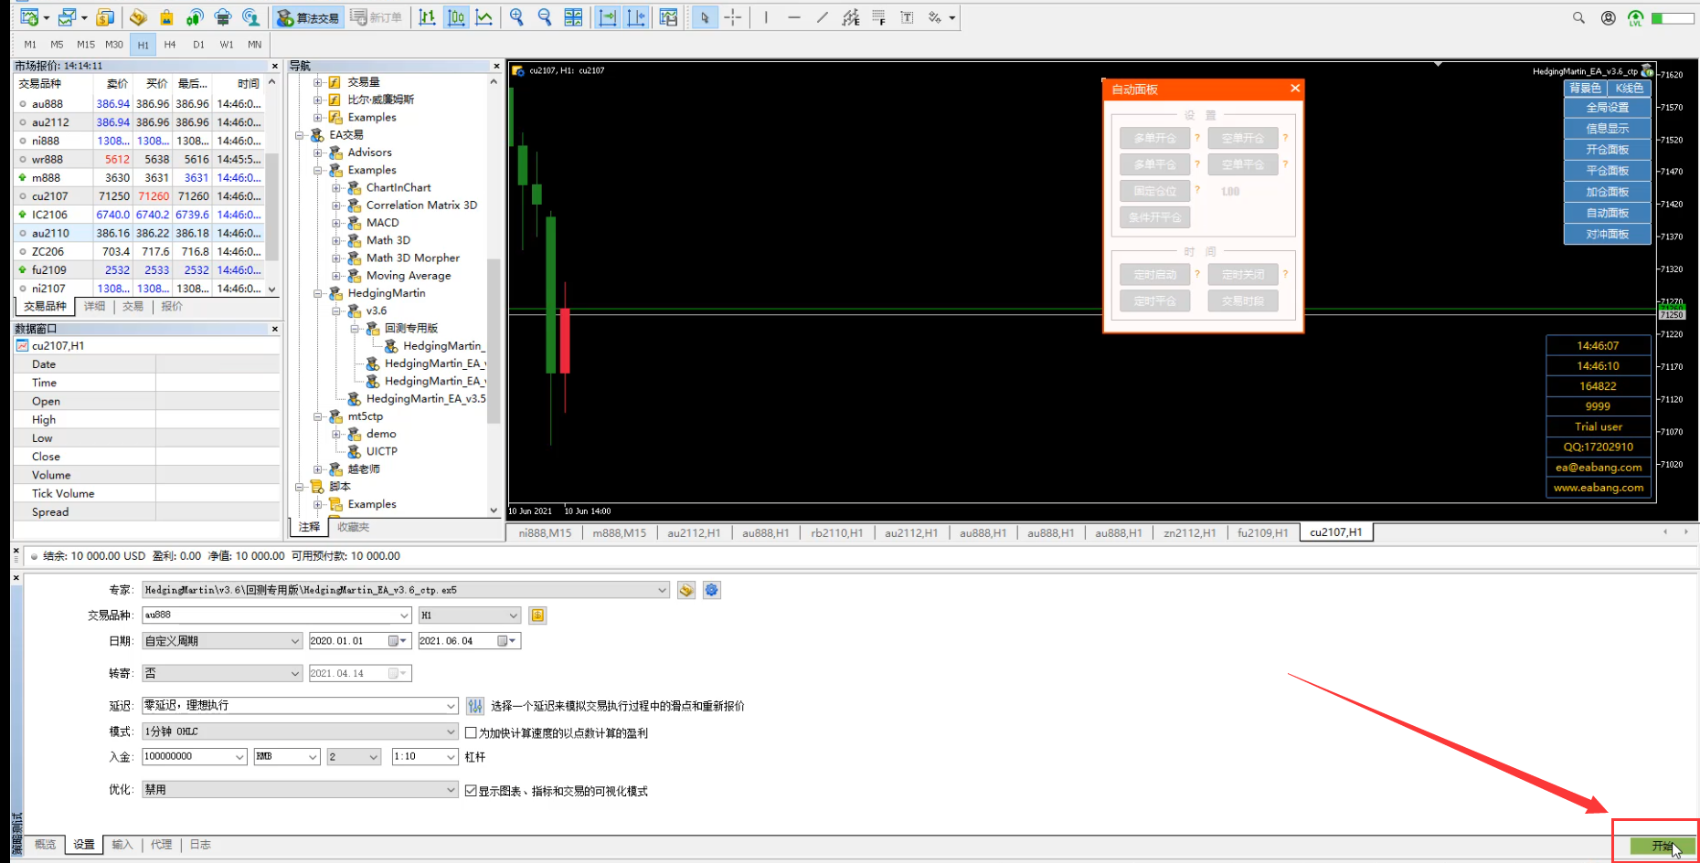Toggle Algo Trading button 算法交易

coord(308,17)
